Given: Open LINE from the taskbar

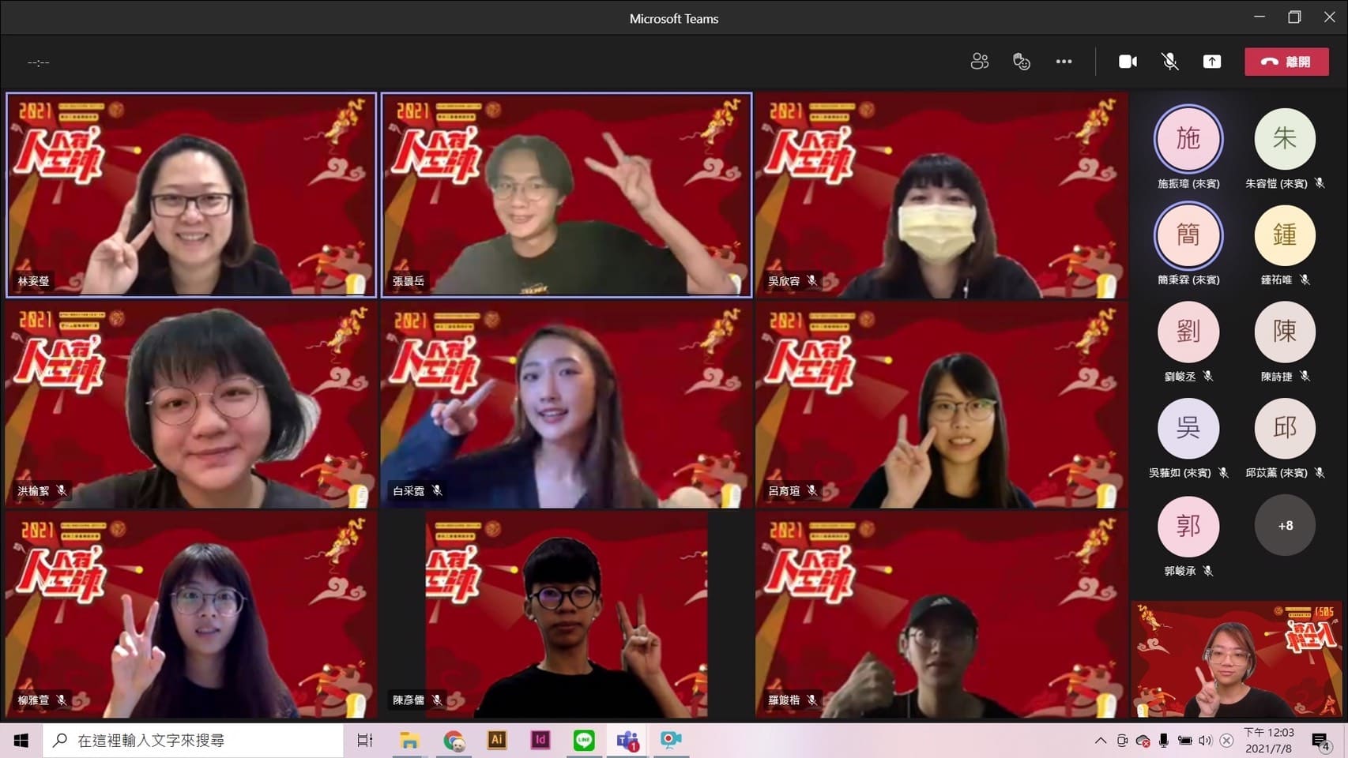Looking at the screenshot, I should tap(584, 741).
